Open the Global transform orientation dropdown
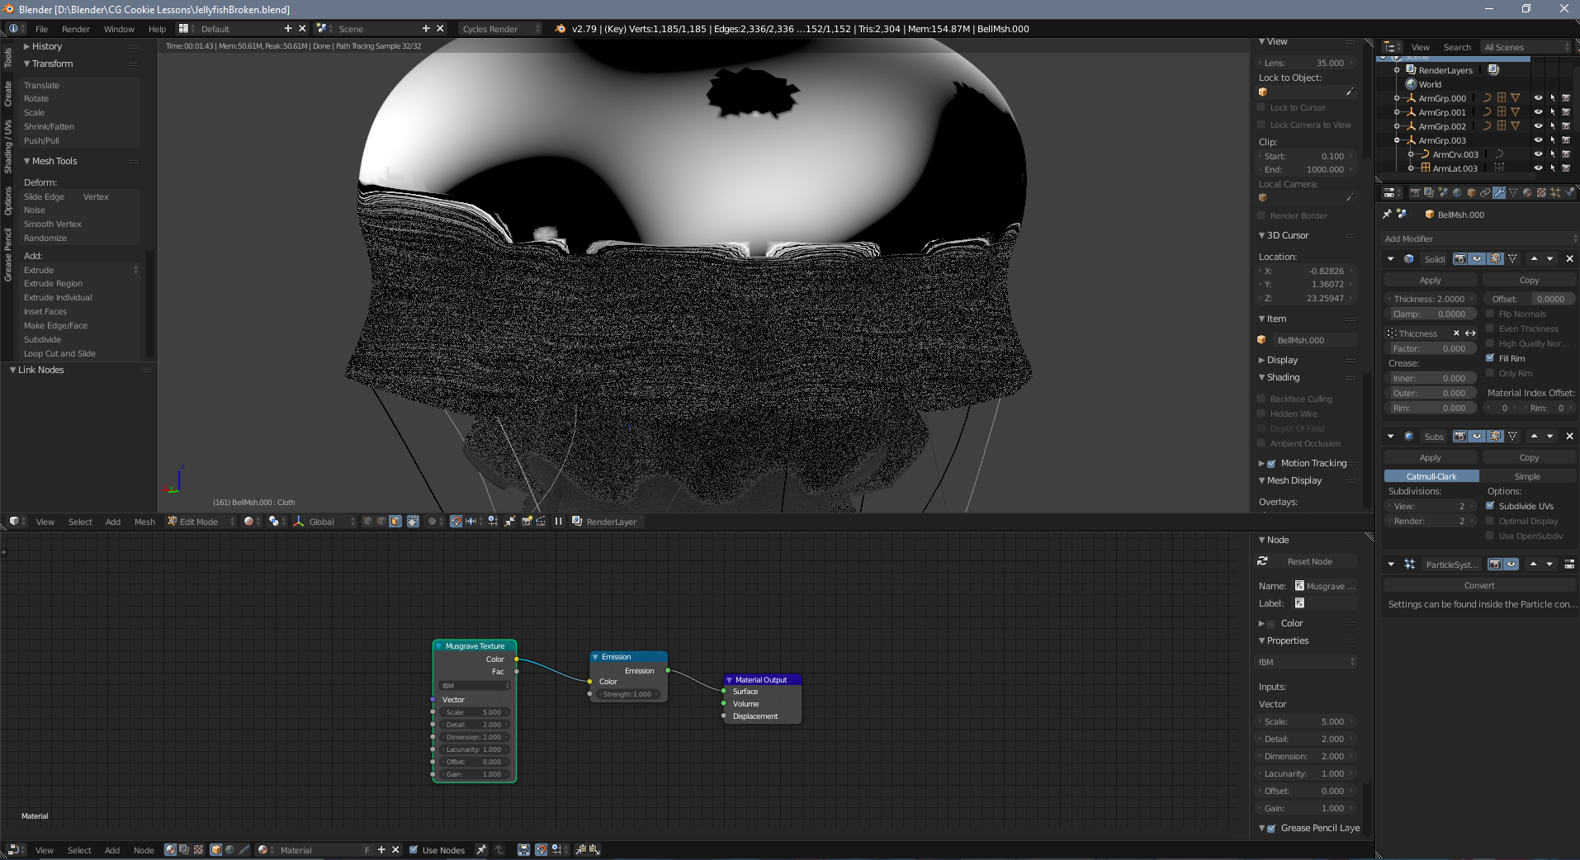1580x860 pixels. tap(324, 522)
